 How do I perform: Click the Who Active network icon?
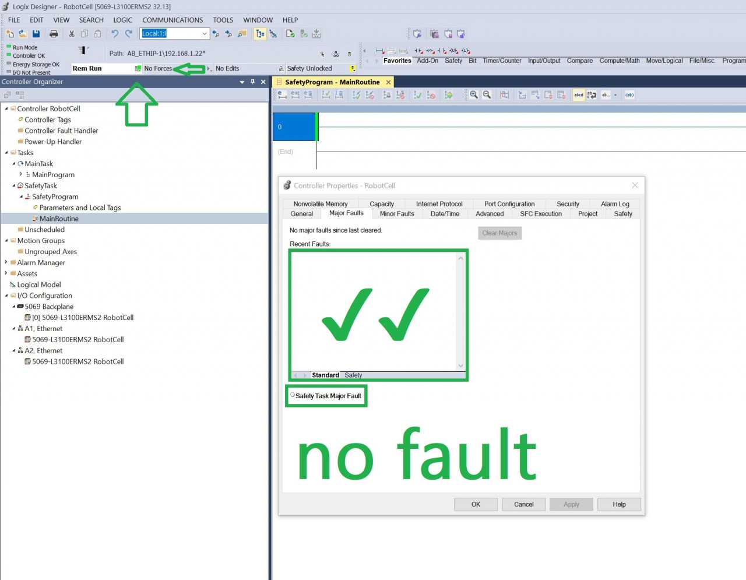336,54
